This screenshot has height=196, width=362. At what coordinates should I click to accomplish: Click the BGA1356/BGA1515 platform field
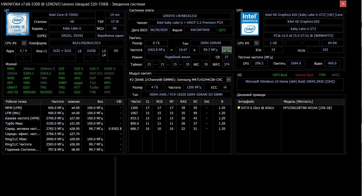[86, 43]
